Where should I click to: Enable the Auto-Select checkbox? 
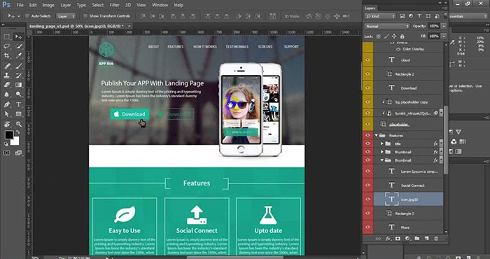[27, 16]
